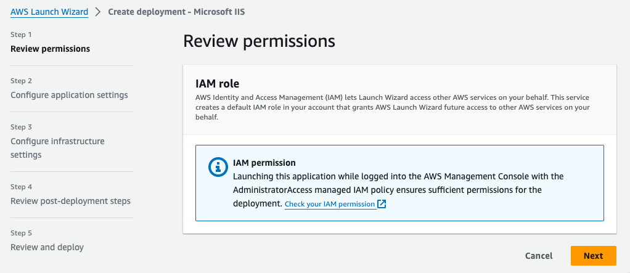Viewport: 630px width, 273px height.
Task: Select the Review permissions step
Action: tap(50, 49)
